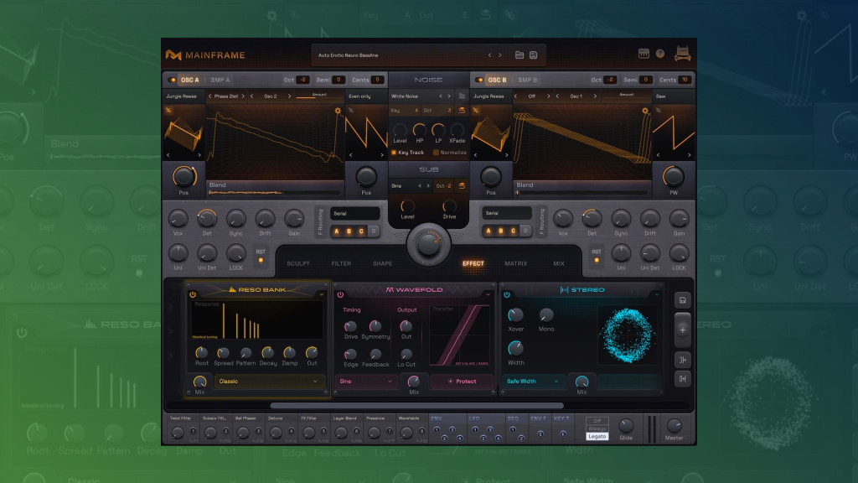The width and height of the screenshot is (858, 483).
Task: Select the previous sub waveform arrow
Action: [x=420, y=186]
